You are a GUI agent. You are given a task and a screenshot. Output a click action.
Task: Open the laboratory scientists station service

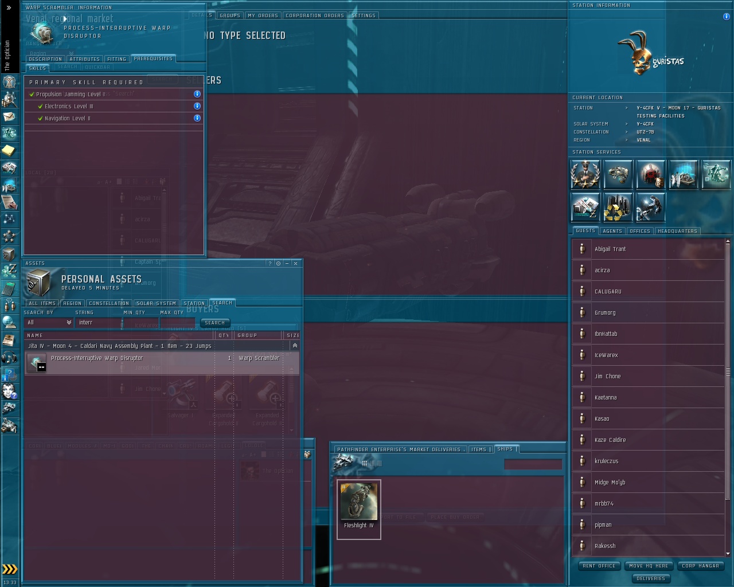coord(683,174)
